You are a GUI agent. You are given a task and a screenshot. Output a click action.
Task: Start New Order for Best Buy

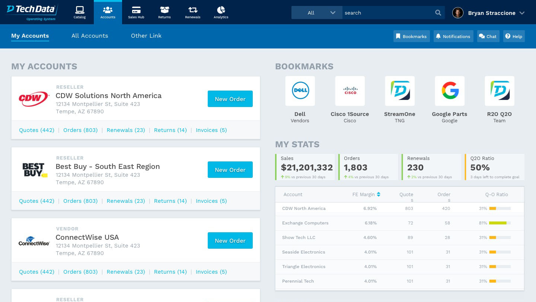coord(230,170)
